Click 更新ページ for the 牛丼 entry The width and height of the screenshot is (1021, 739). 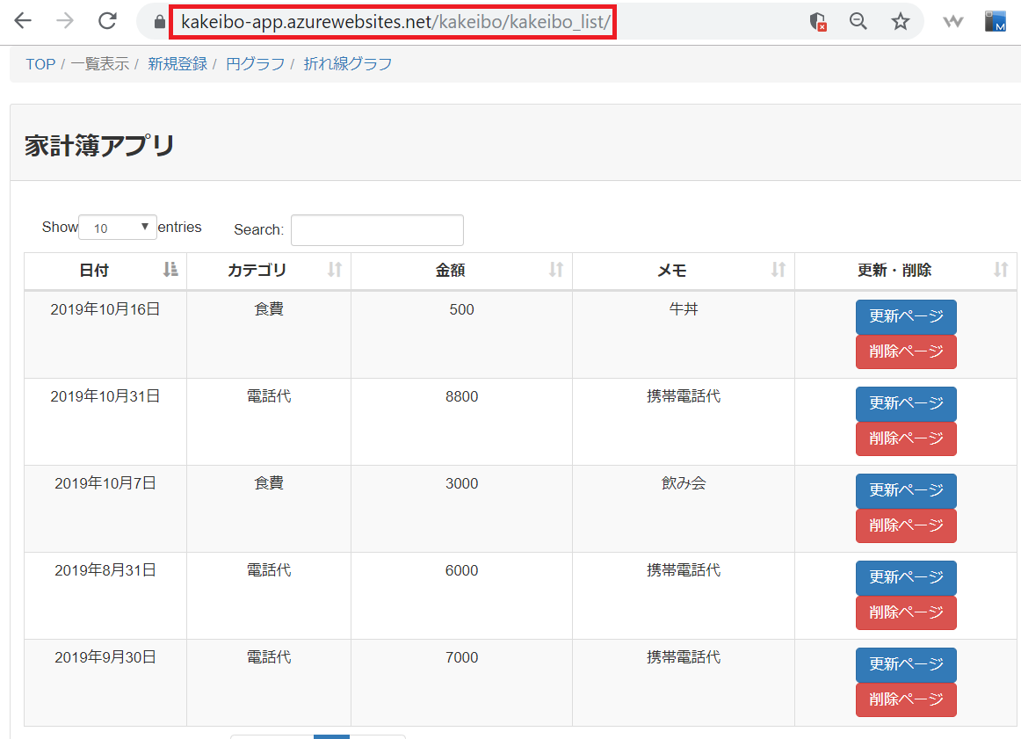click(906, 317)
